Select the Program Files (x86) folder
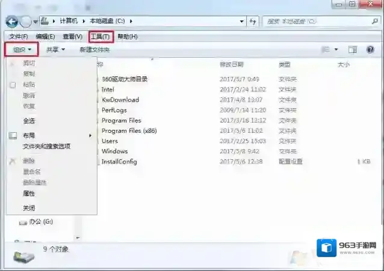The image size is (384, 271). point(129,130)
